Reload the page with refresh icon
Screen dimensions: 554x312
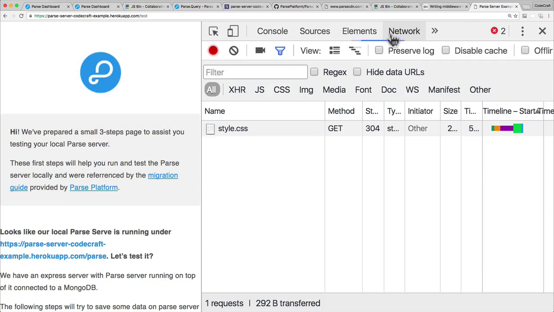(21, 16)
